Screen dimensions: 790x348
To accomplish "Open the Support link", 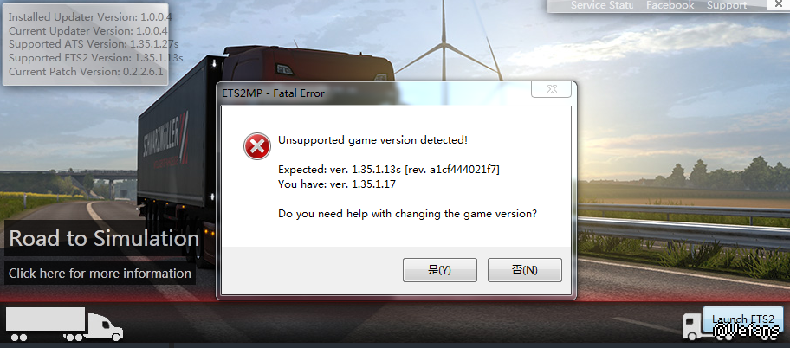I will (727, 5).
